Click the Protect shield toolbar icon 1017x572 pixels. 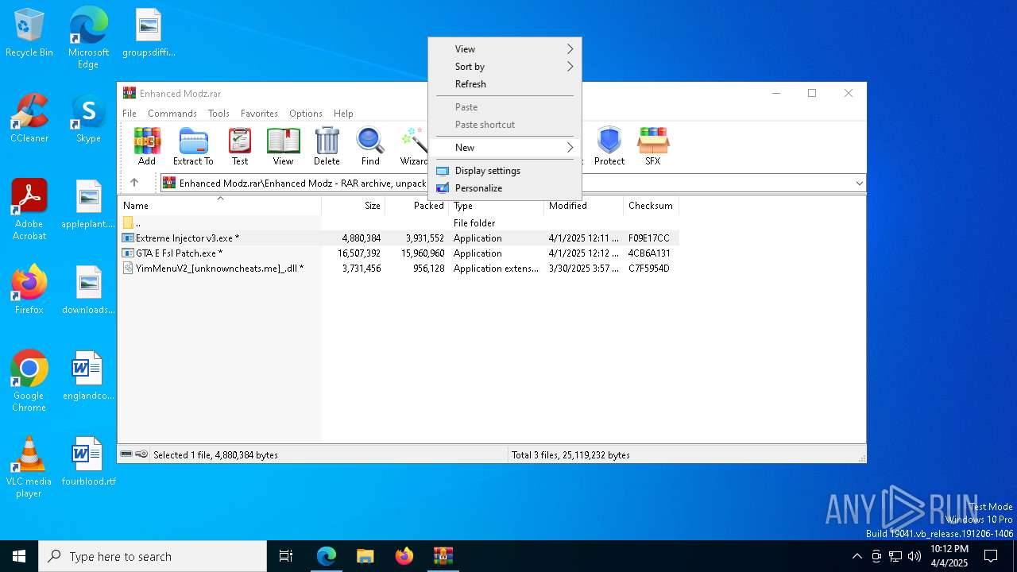(x=609, y=146)
